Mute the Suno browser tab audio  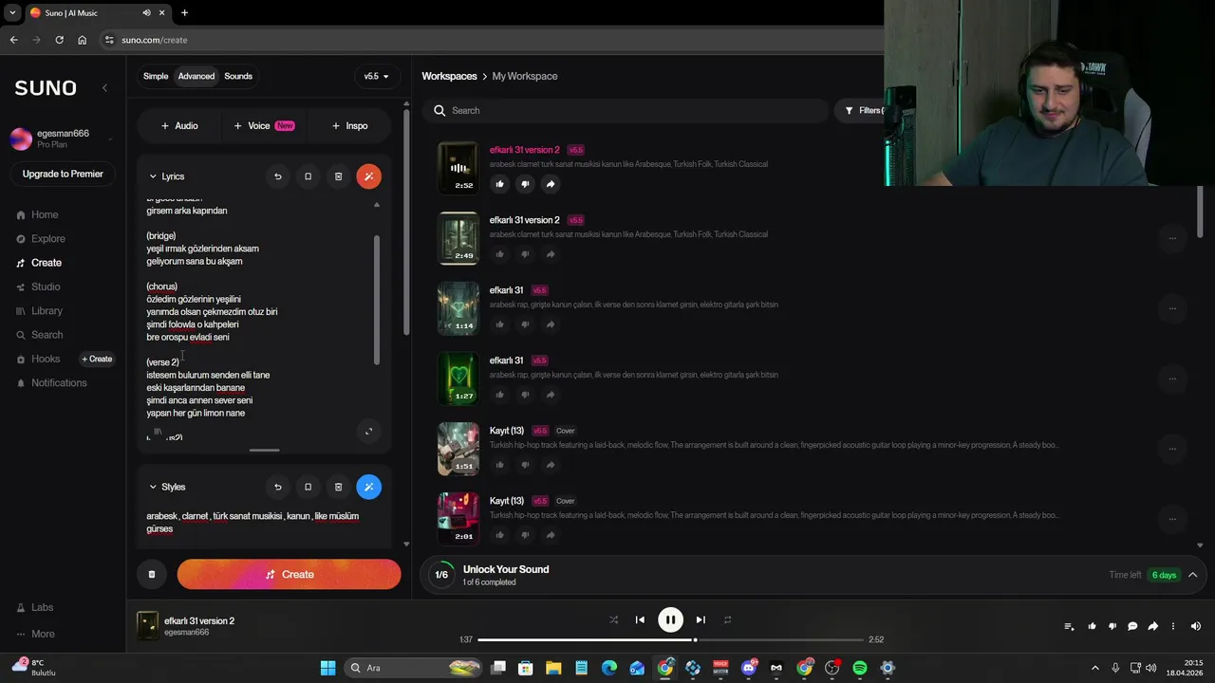click(146, 12)
